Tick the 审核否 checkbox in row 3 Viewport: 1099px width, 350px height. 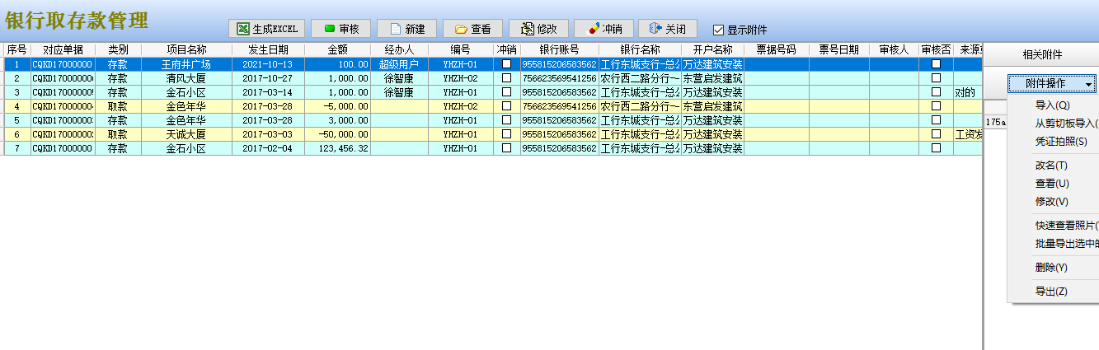tap(936, 92)
